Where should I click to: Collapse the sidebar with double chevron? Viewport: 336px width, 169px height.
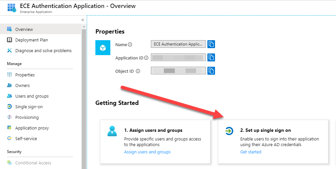pos(83,20)
